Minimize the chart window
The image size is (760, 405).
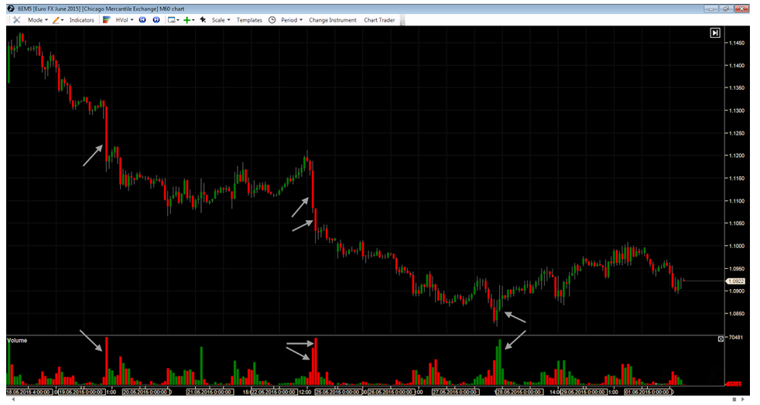click(x=711, y=9)
